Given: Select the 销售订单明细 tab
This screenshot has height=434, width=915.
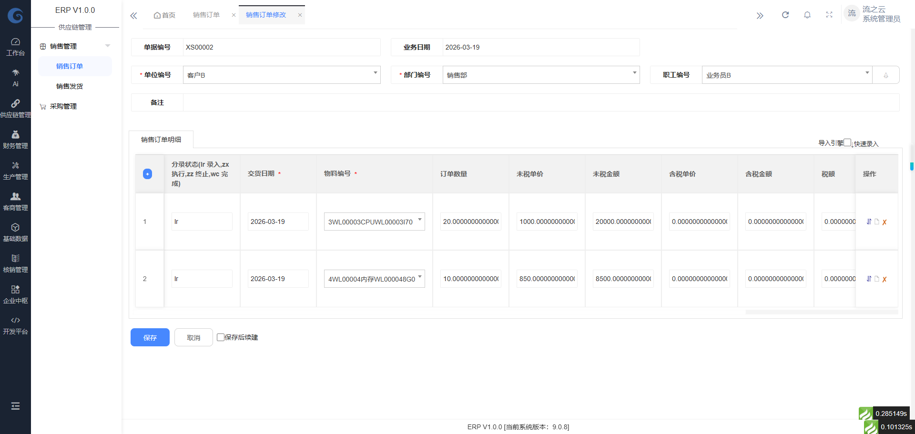Looking at the screenshot, I should click(161, 139).
